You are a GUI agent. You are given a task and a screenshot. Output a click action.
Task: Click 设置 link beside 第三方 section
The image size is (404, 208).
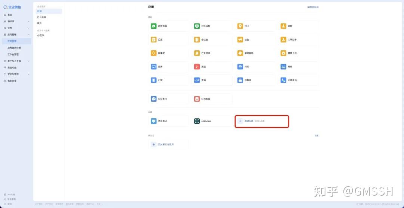(317, 135)
